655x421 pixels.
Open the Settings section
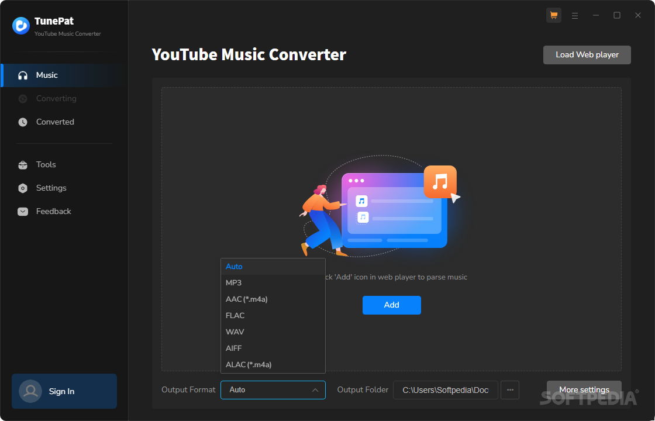tap(64, 188)
